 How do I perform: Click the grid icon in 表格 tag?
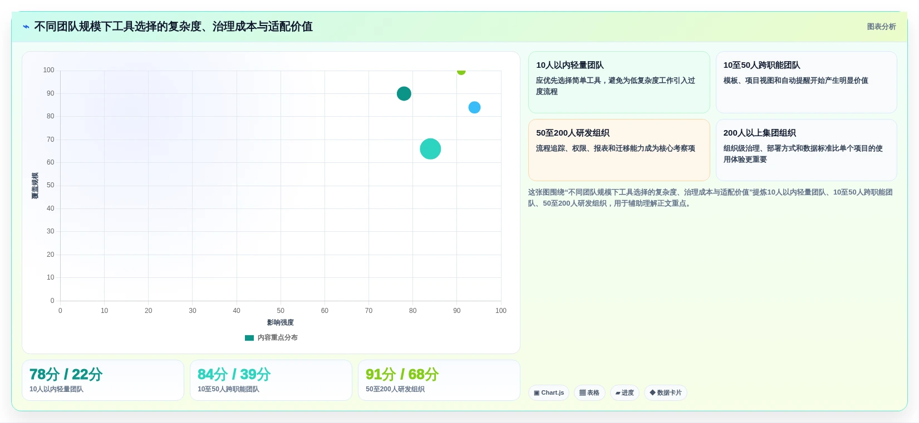coord(582,392)
